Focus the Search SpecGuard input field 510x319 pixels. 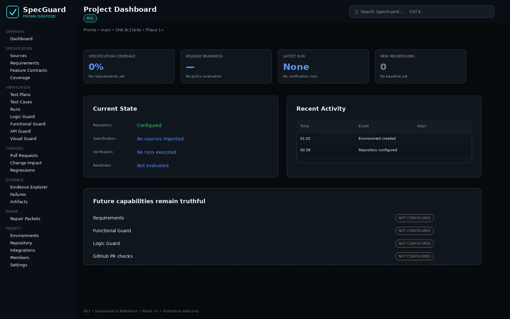point(421,11)
